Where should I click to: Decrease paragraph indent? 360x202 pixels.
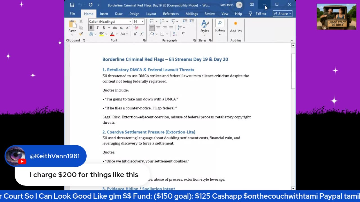click(185, 21)
